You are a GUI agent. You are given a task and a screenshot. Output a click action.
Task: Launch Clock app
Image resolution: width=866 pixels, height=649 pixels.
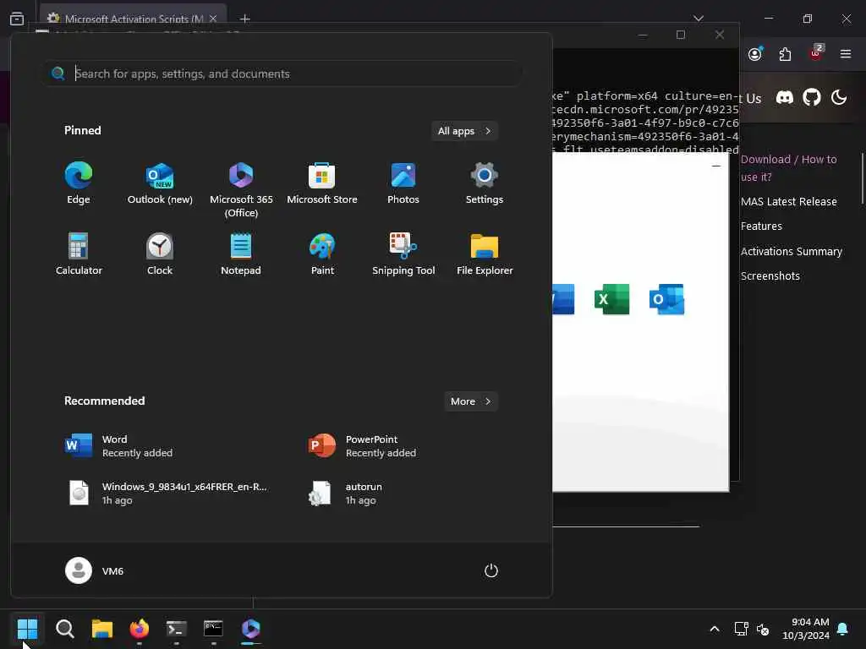point(160,254)
